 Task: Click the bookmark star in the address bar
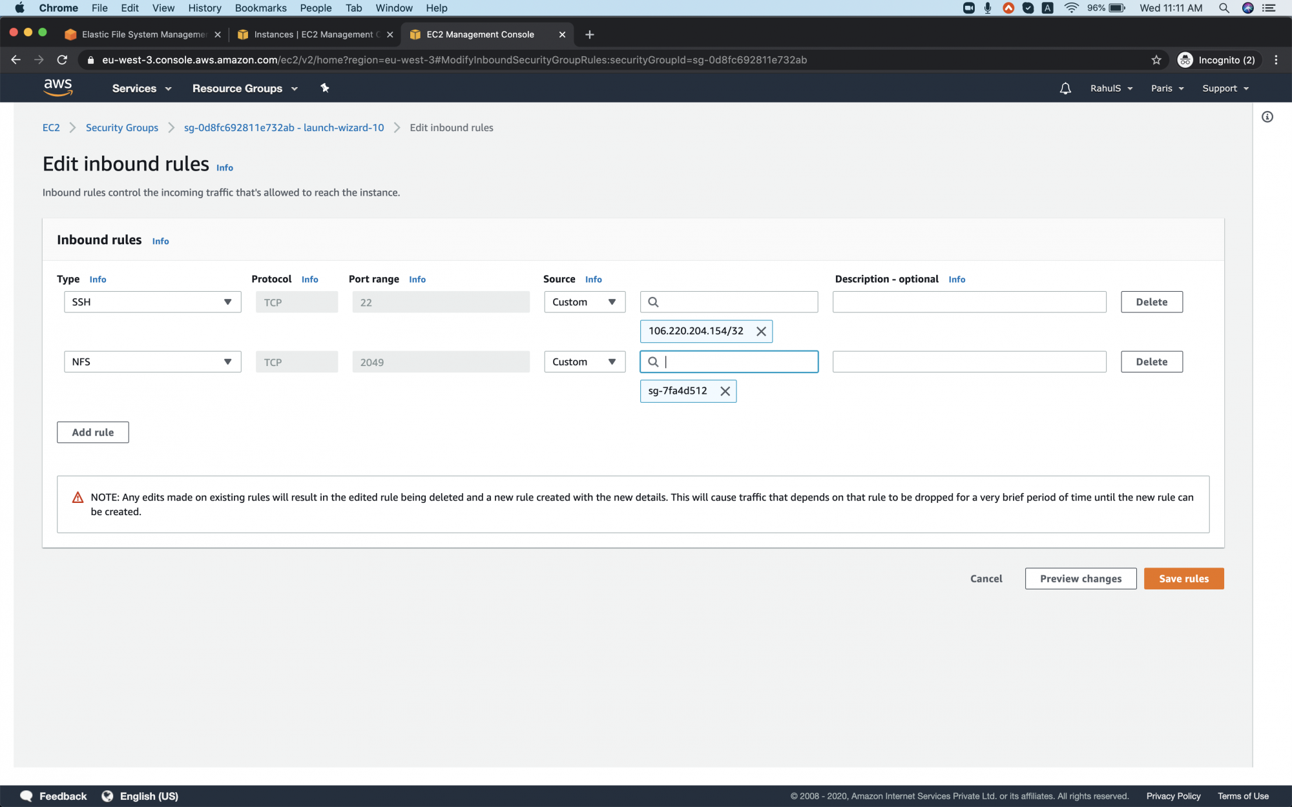pyautogui.click(x=1156, y=59)
